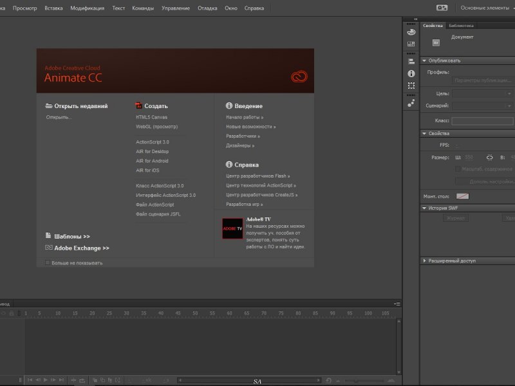The height and width of the screenshot is (386, 515).
Task: Create a 'WebGL (просмотр)' document
Action: click(x=157, y=127)
